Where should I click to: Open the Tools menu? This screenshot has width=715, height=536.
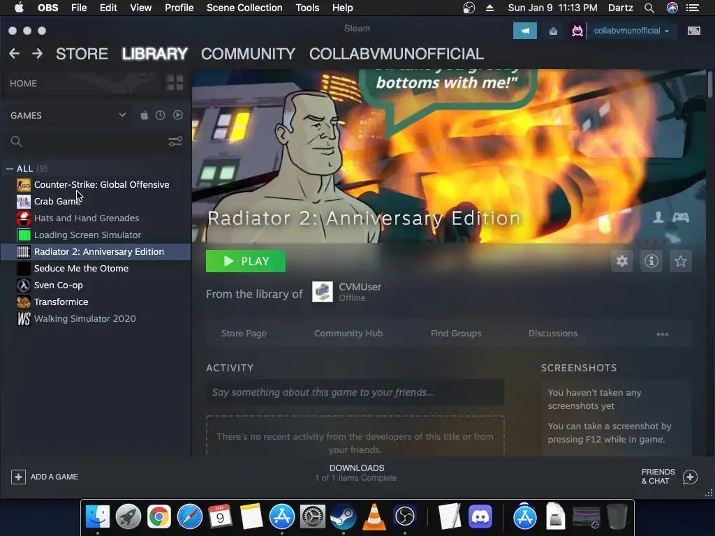307,8
